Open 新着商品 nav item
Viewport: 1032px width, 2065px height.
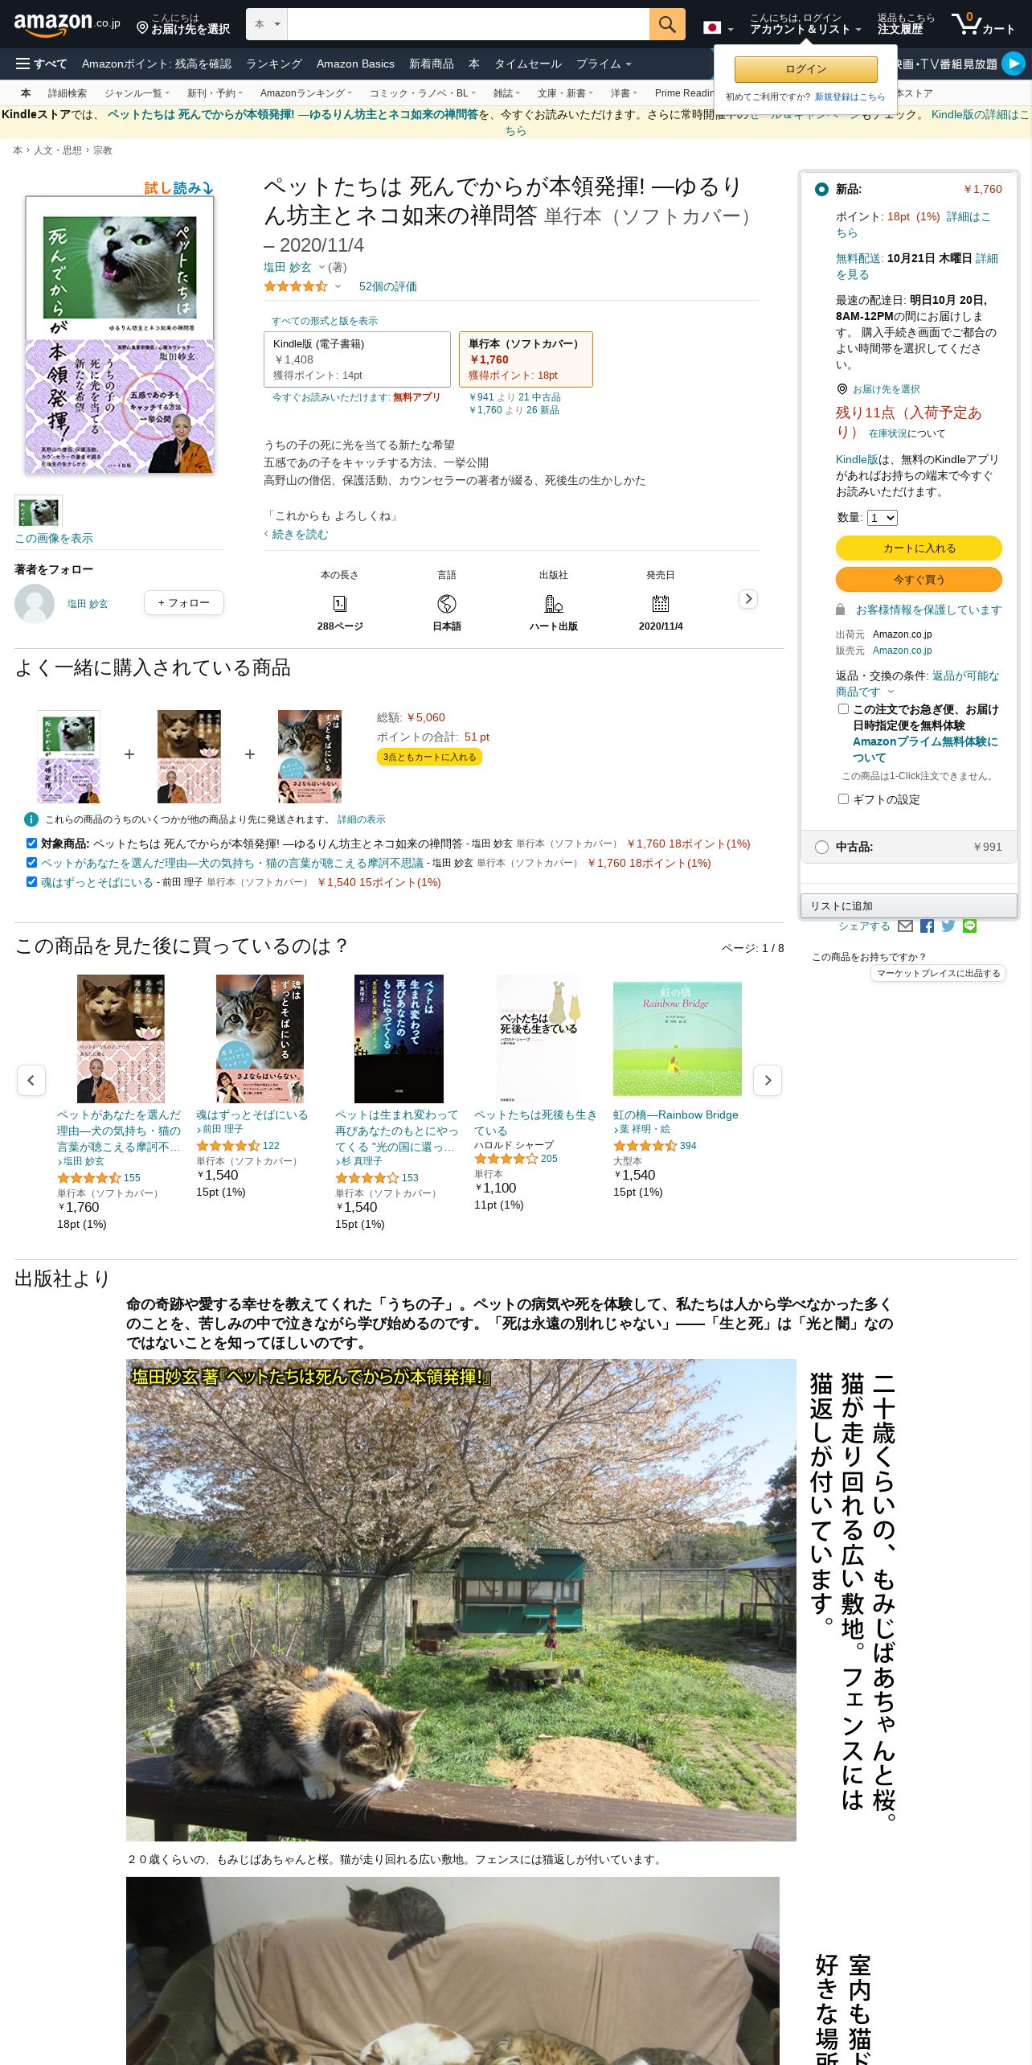432,64
